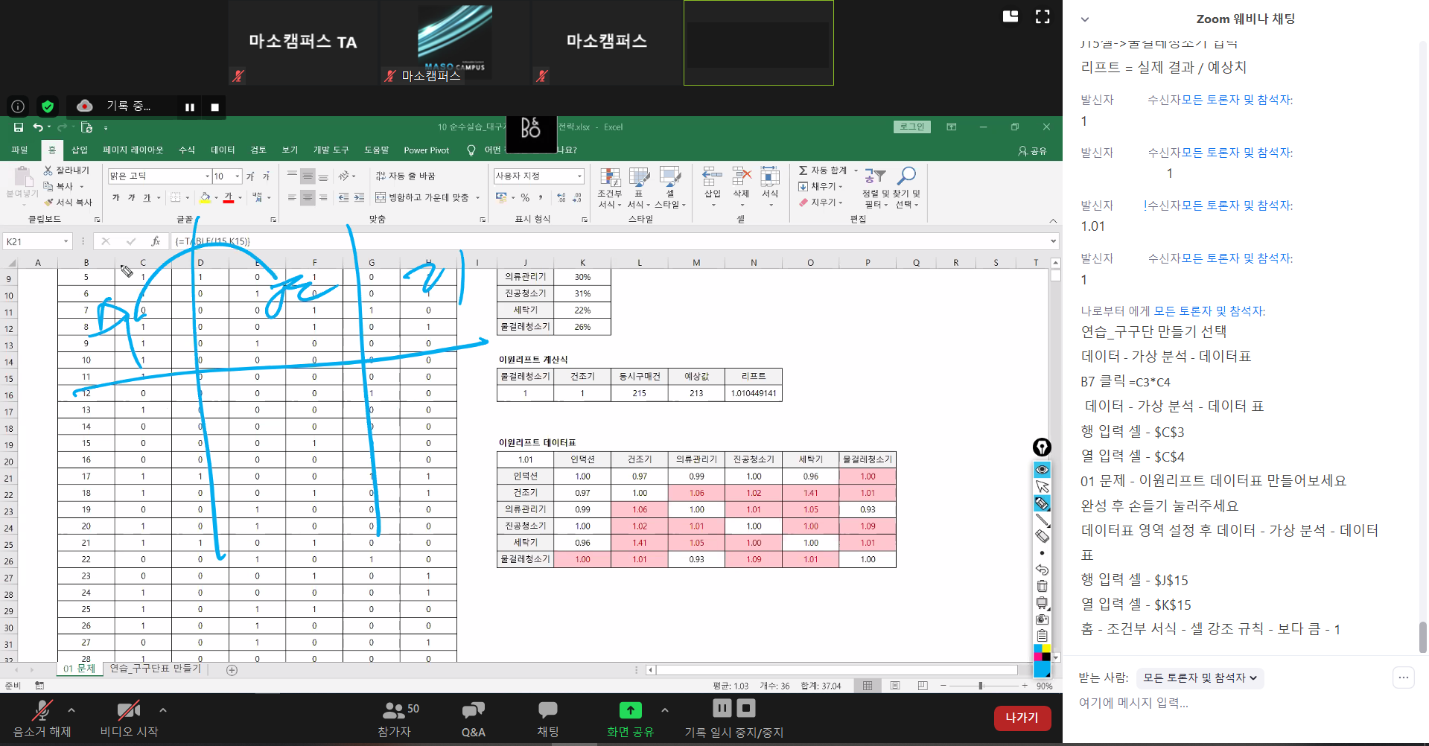This screenshot has width=1429, height=746.
Task: Switch to 연습_구구단표 만들기 sheet tab
Action: click(155, 669)
